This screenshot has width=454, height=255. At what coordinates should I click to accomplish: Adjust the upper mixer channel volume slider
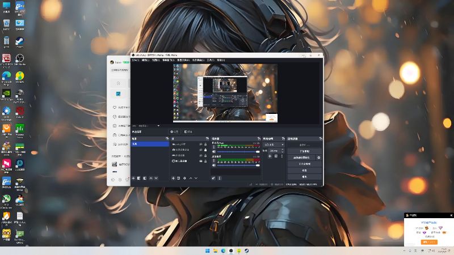pos(238,152)
